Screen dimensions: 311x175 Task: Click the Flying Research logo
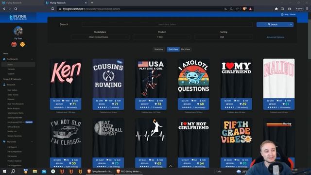[x=18, y=17]
